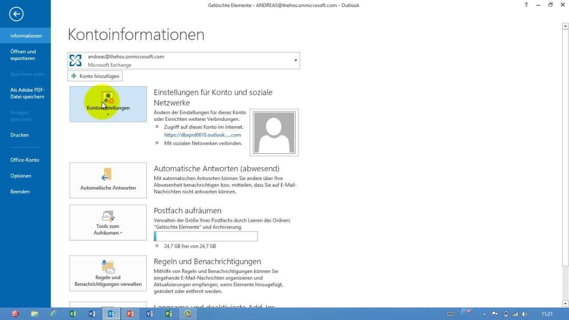The image size is (569, 320).
Task: Switch to Excel in the taskbar
Action: (73, 314)
